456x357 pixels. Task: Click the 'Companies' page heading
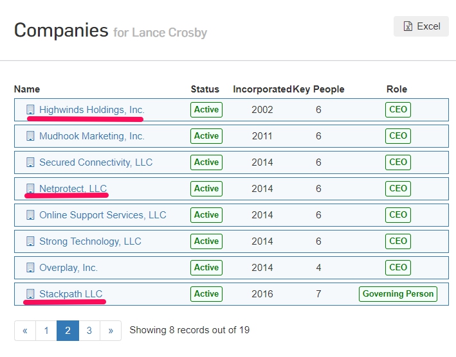coord(61,30)
